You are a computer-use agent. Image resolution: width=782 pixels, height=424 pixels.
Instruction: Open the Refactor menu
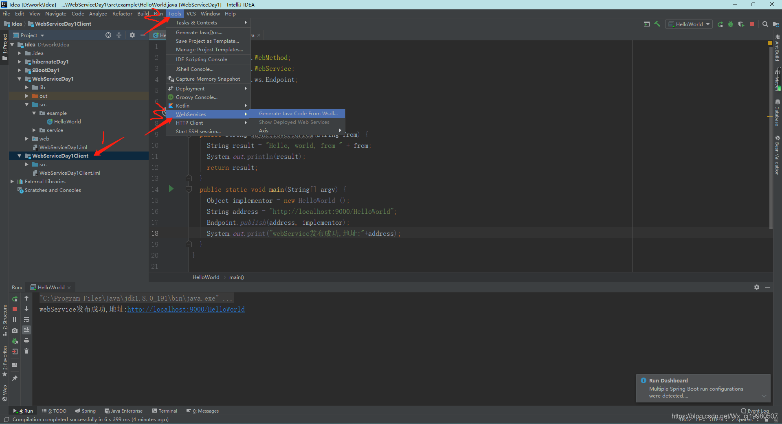click(x=122, y=14)
